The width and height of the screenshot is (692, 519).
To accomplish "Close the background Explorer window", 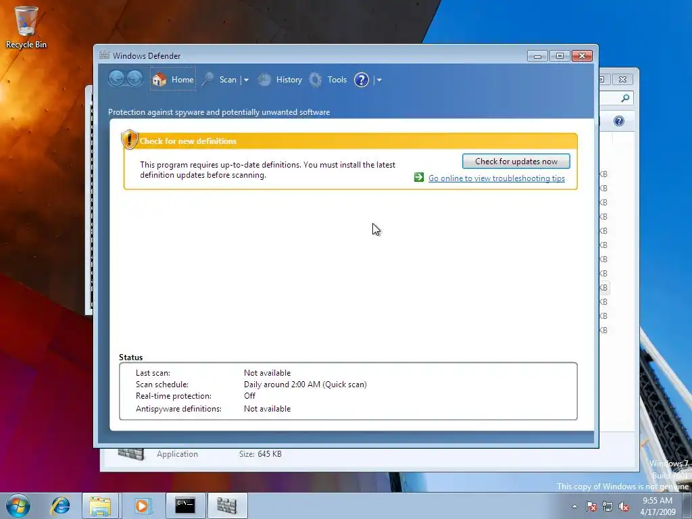I will (622, 80).
